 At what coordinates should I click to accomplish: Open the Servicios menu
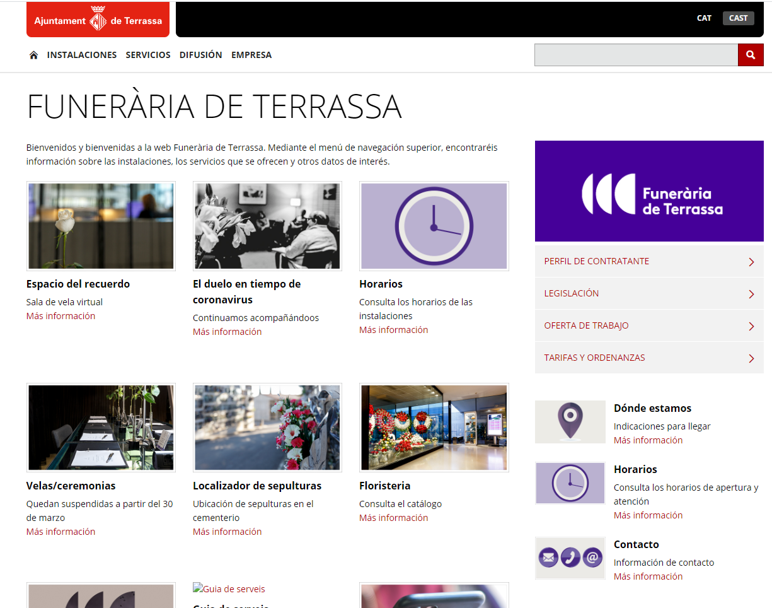pyautogui.click(x=148, y=55)
